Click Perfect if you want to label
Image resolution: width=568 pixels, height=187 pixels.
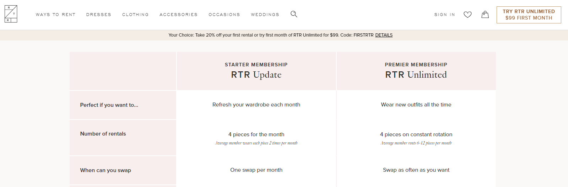109,105
